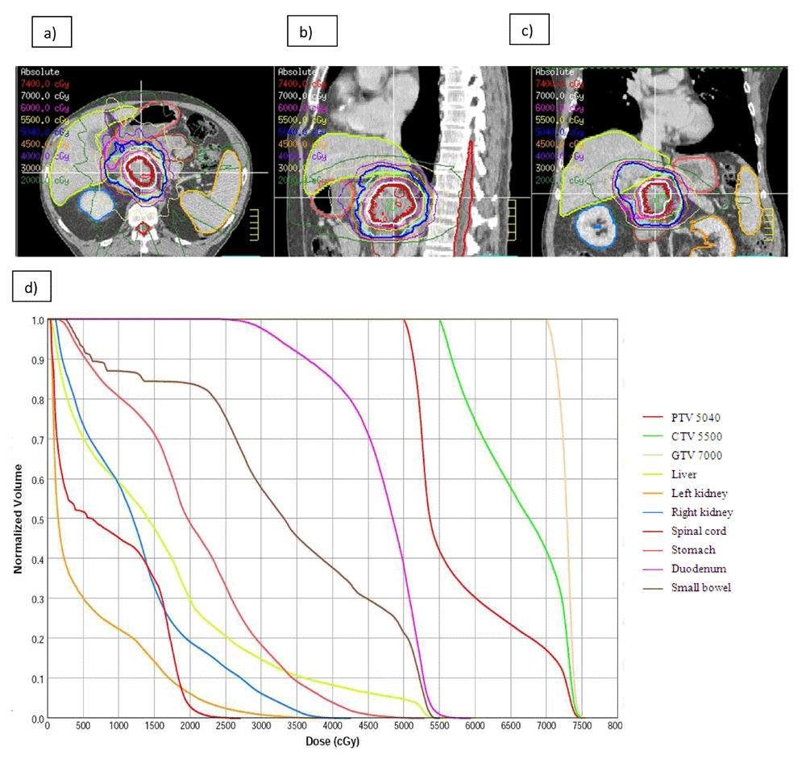Click the GTV 7000 legend line swatch
Screen dimensions: 806x759
[x=653, y=456]
